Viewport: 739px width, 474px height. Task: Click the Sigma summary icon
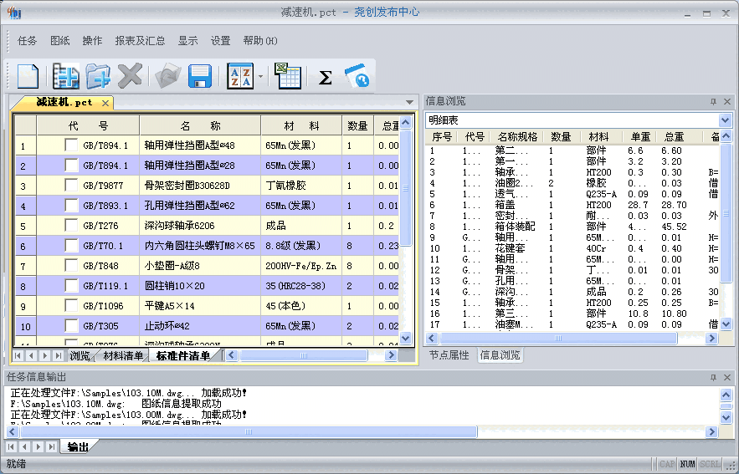point(325,77)
